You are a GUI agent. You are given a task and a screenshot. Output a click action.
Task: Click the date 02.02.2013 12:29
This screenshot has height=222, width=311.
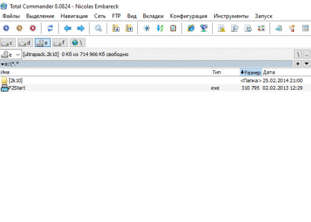282,88
